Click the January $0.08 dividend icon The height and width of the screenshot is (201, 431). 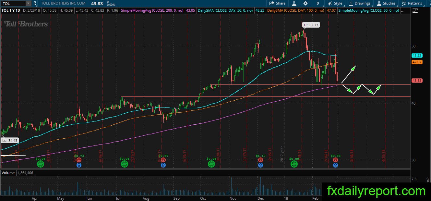[294, 164]
